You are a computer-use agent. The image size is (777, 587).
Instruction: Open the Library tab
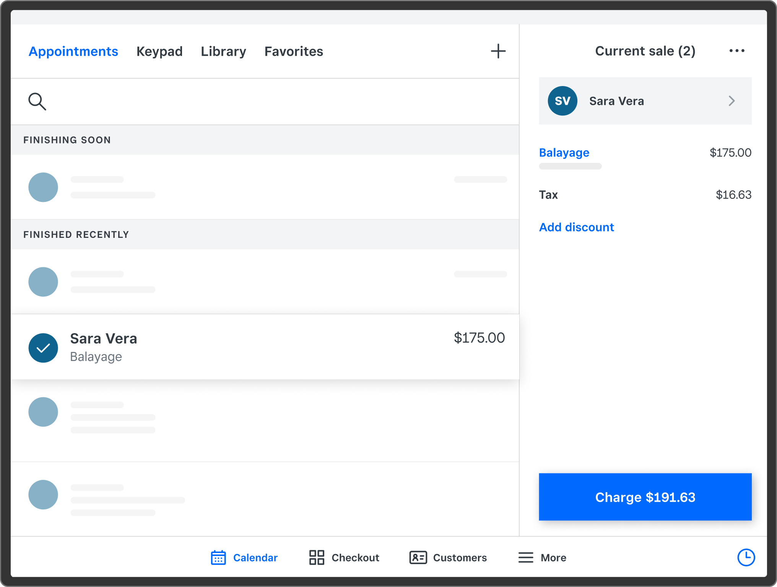pyautogui.click(x=223, y=51)
